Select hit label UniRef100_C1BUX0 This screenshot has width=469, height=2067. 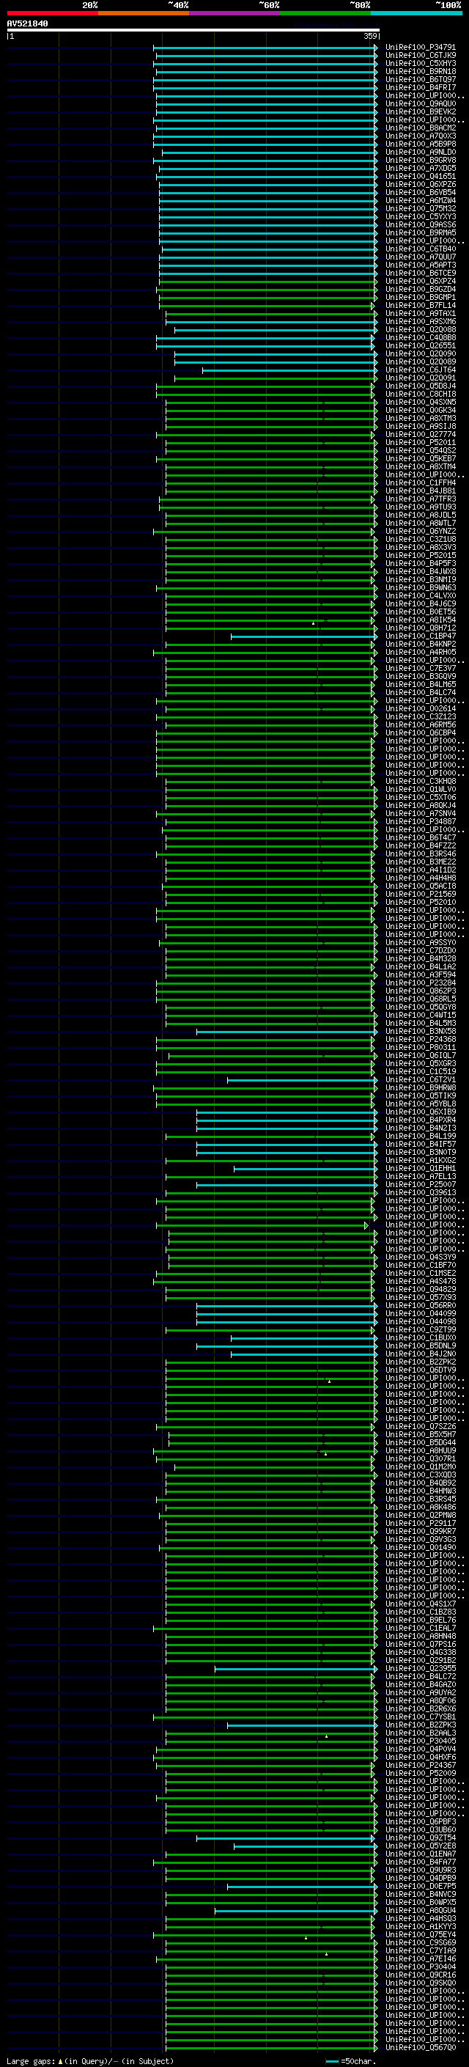(x=420, y=1337)
